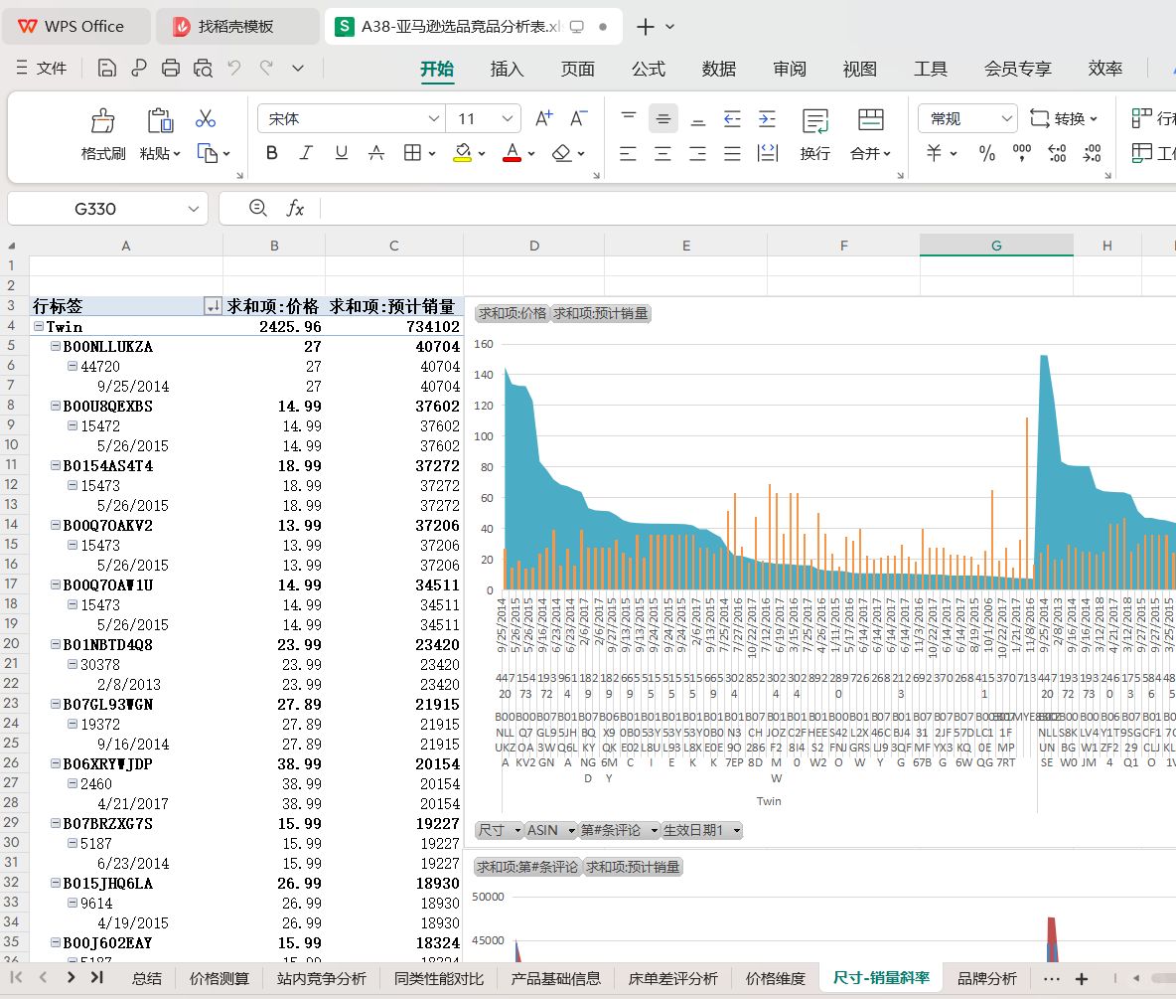This screenshot has height=999, width=1176.
Task: Click the Paste clipboard icon
Action: (160, 120)
